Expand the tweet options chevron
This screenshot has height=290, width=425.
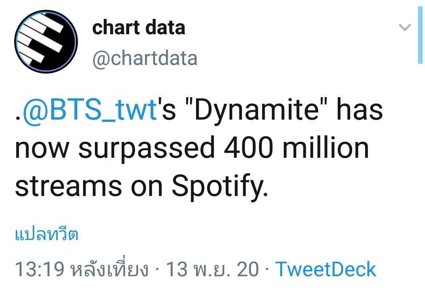coord(405,28)
